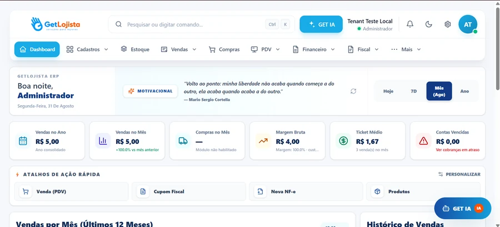The image size is (500, 227).
Task: Select the 7D period filter
Action: 413,91
